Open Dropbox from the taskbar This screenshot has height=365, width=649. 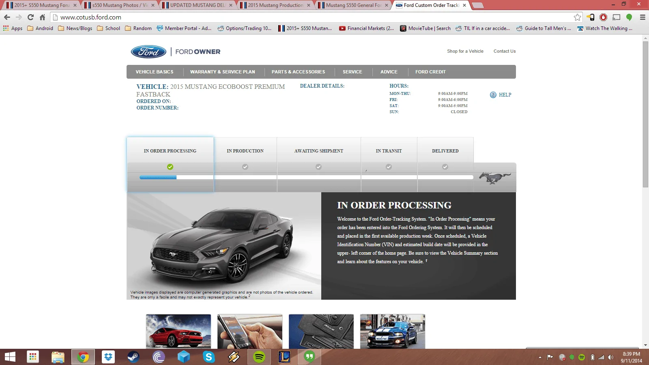[108, 357]
